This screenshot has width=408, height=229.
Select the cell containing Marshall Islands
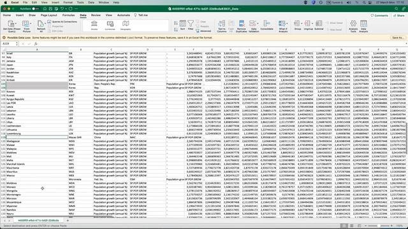coord(37,164)
